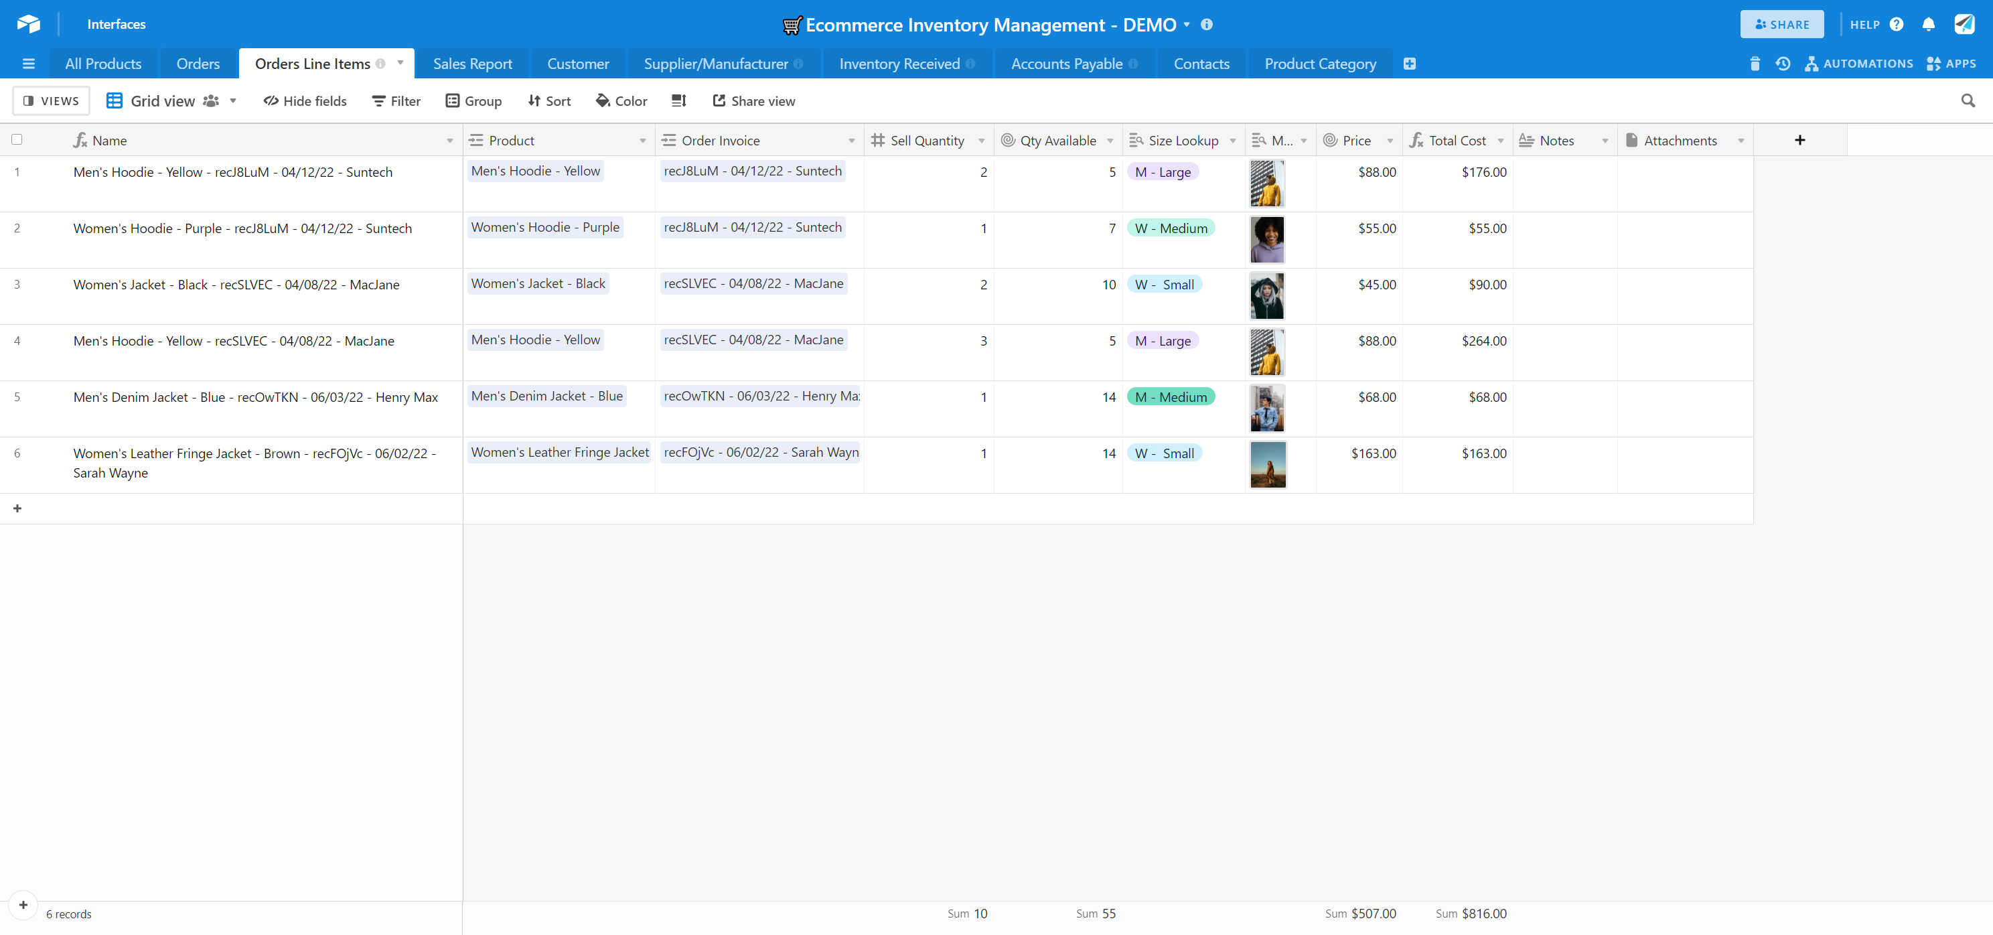This screenshot has height=935, width=1993.
Task: Open the Automations panel
Action: (1860, 64)
